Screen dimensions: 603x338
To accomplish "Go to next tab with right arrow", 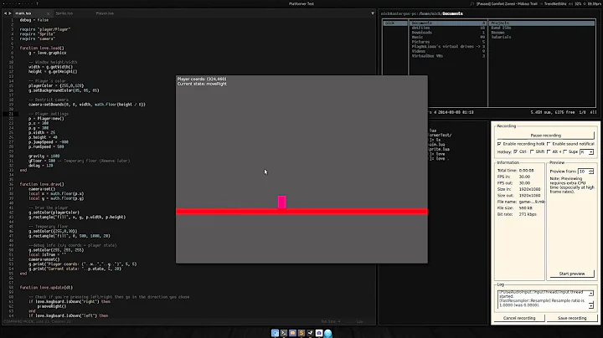I will coord(9,13).
